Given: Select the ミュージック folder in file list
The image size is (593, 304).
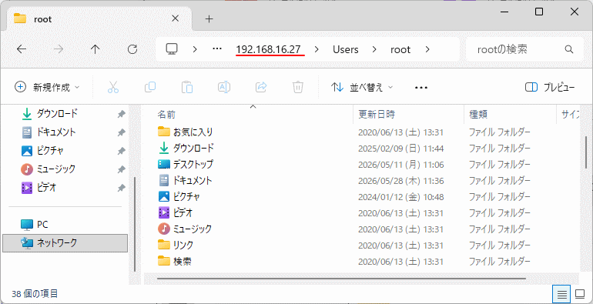Looking at the screenshot, I should [185, 229].
